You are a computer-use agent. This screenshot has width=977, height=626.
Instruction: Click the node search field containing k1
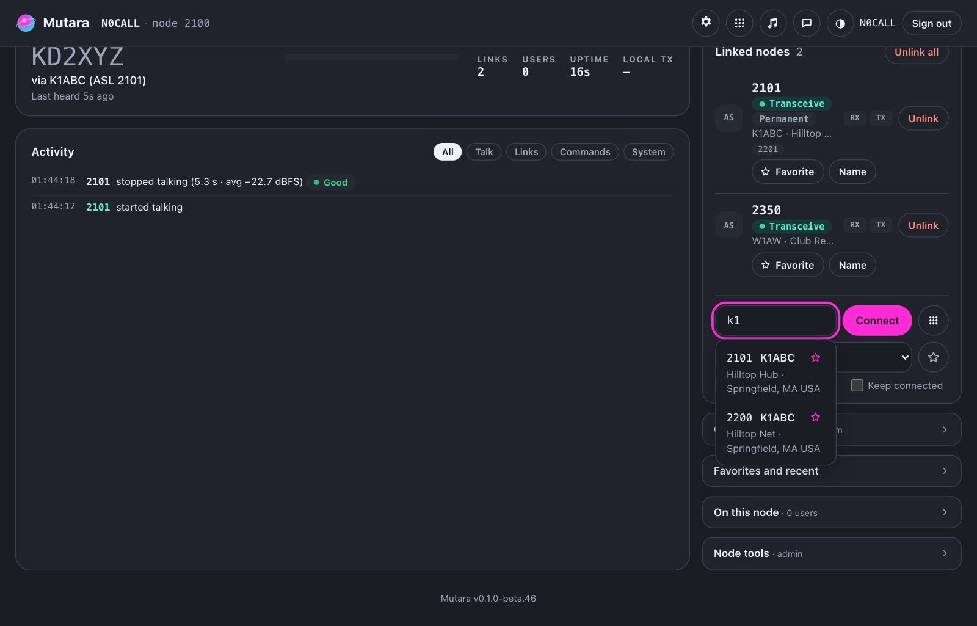click(775, 321)
